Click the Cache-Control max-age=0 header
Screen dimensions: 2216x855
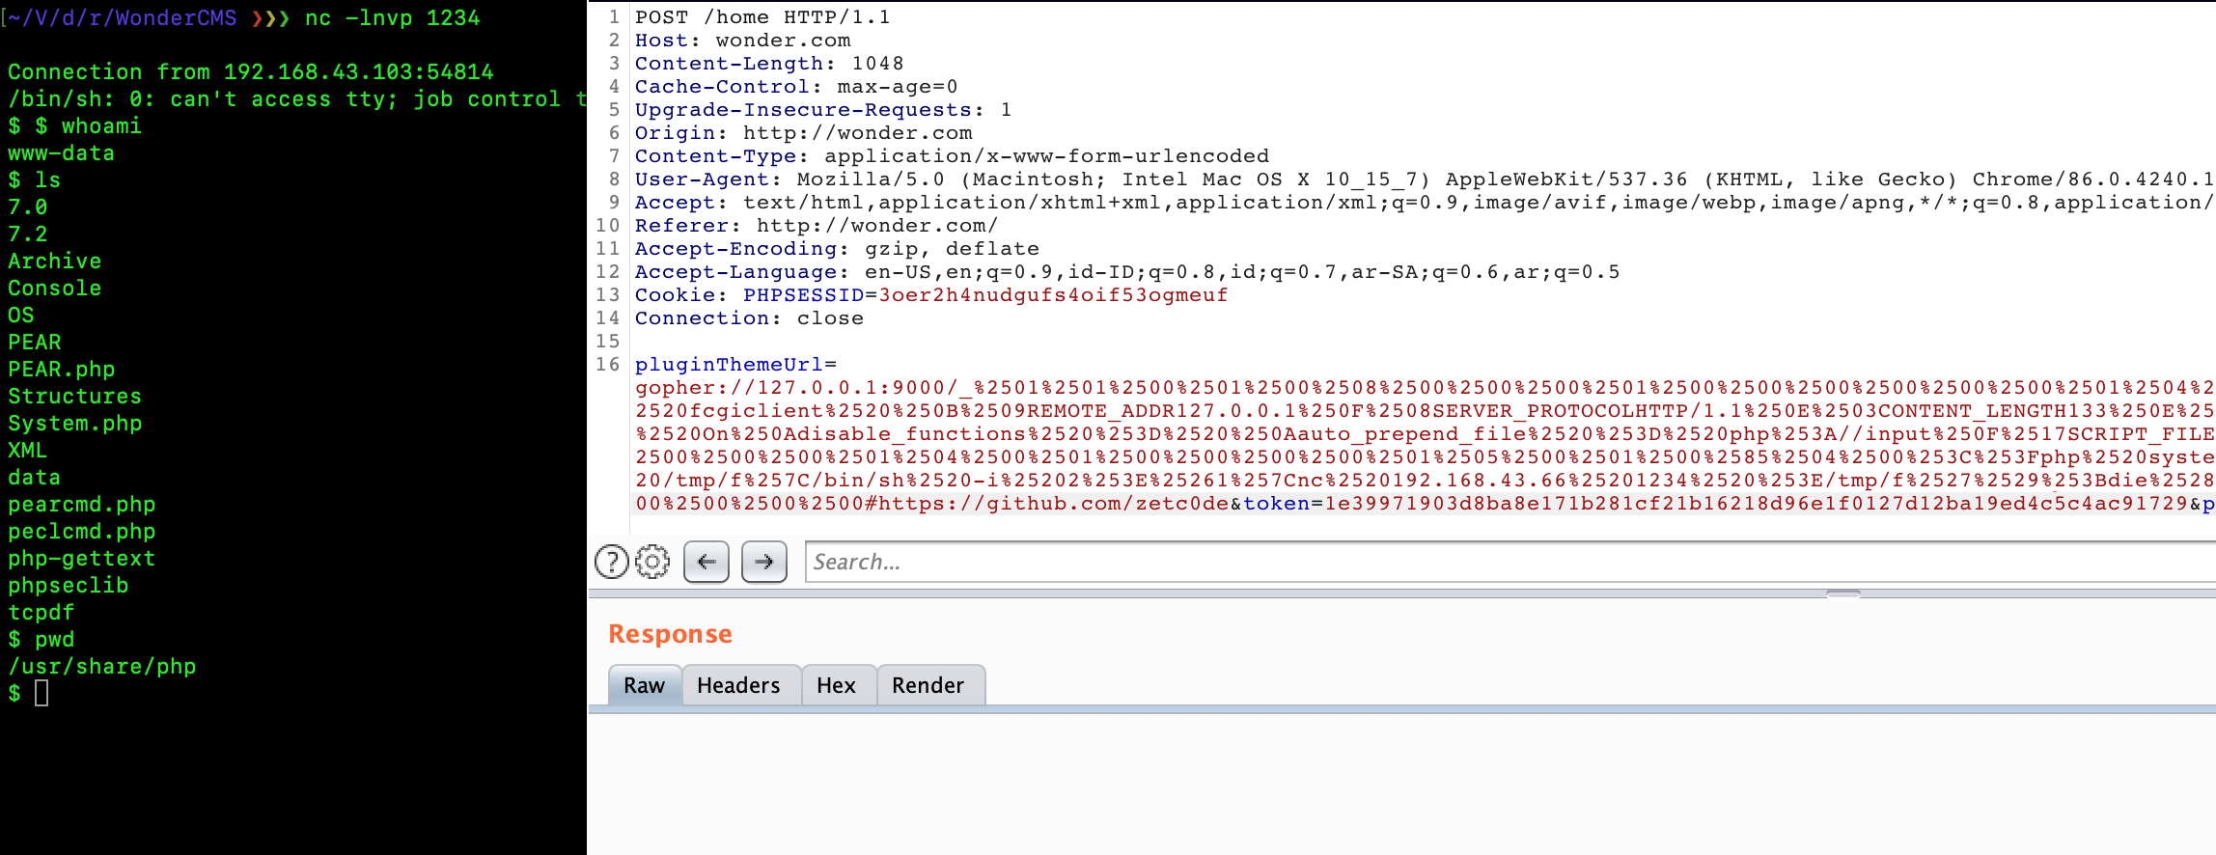[796, 87]
